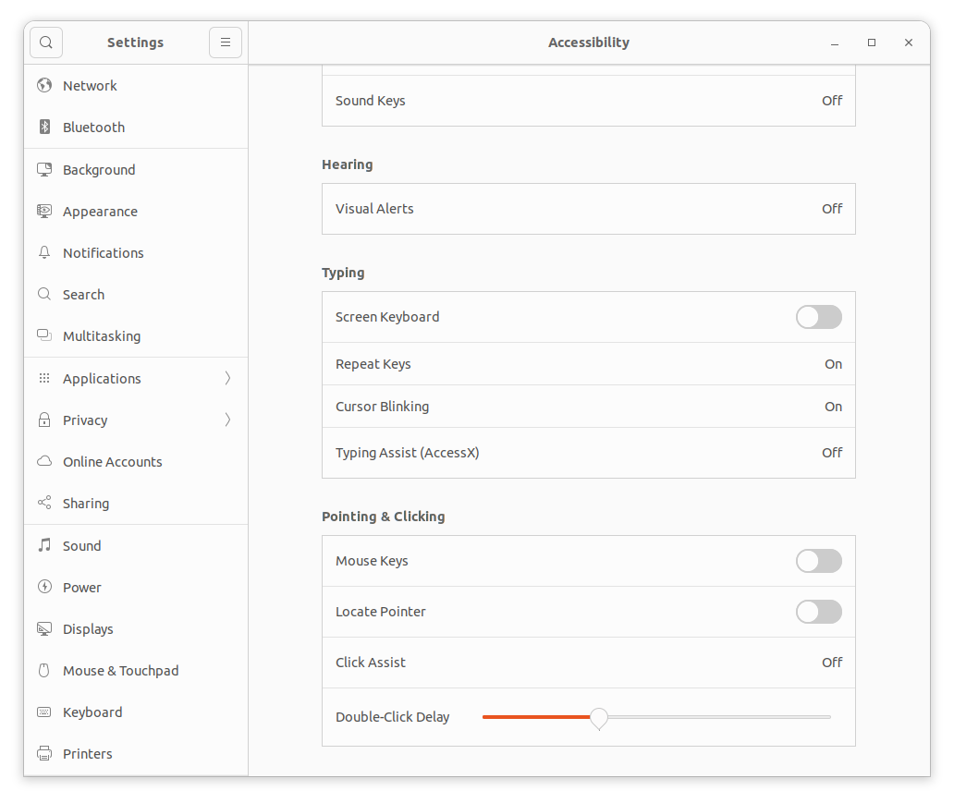Open the Repeat Keys setting
954x803 pixels.
(588, 364)
